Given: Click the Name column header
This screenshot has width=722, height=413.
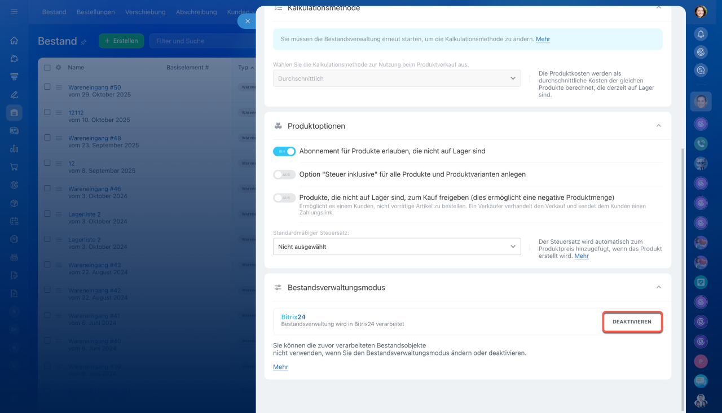Looking at the screenshot, I should coord(76,68).
